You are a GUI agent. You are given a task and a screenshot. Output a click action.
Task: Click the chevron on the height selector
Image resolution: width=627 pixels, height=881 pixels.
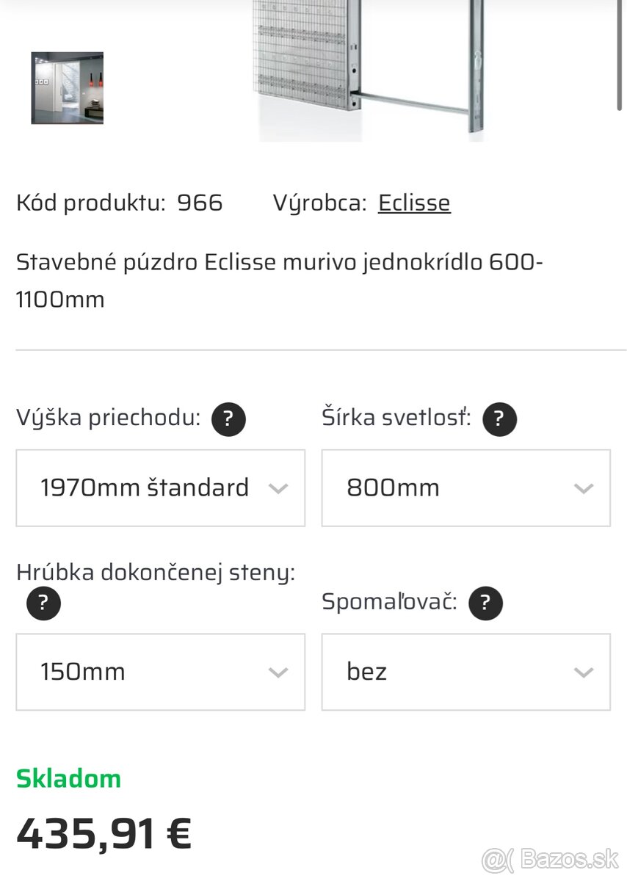pyautogui.click(x=278, y=487)
